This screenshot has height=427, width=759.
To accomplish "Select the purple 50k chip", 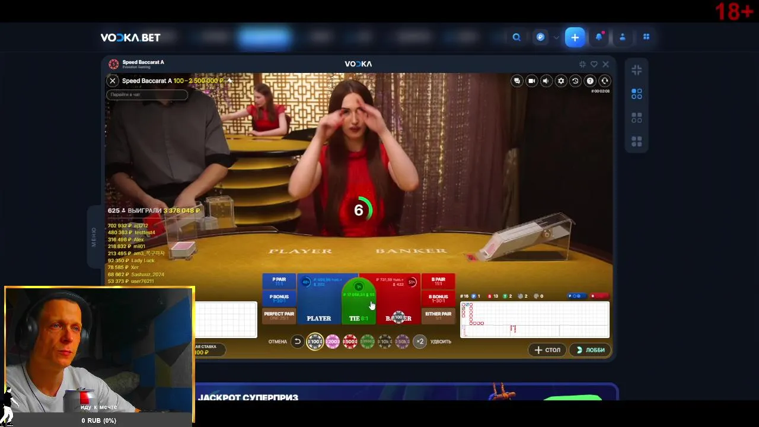I will pos(403,342).
